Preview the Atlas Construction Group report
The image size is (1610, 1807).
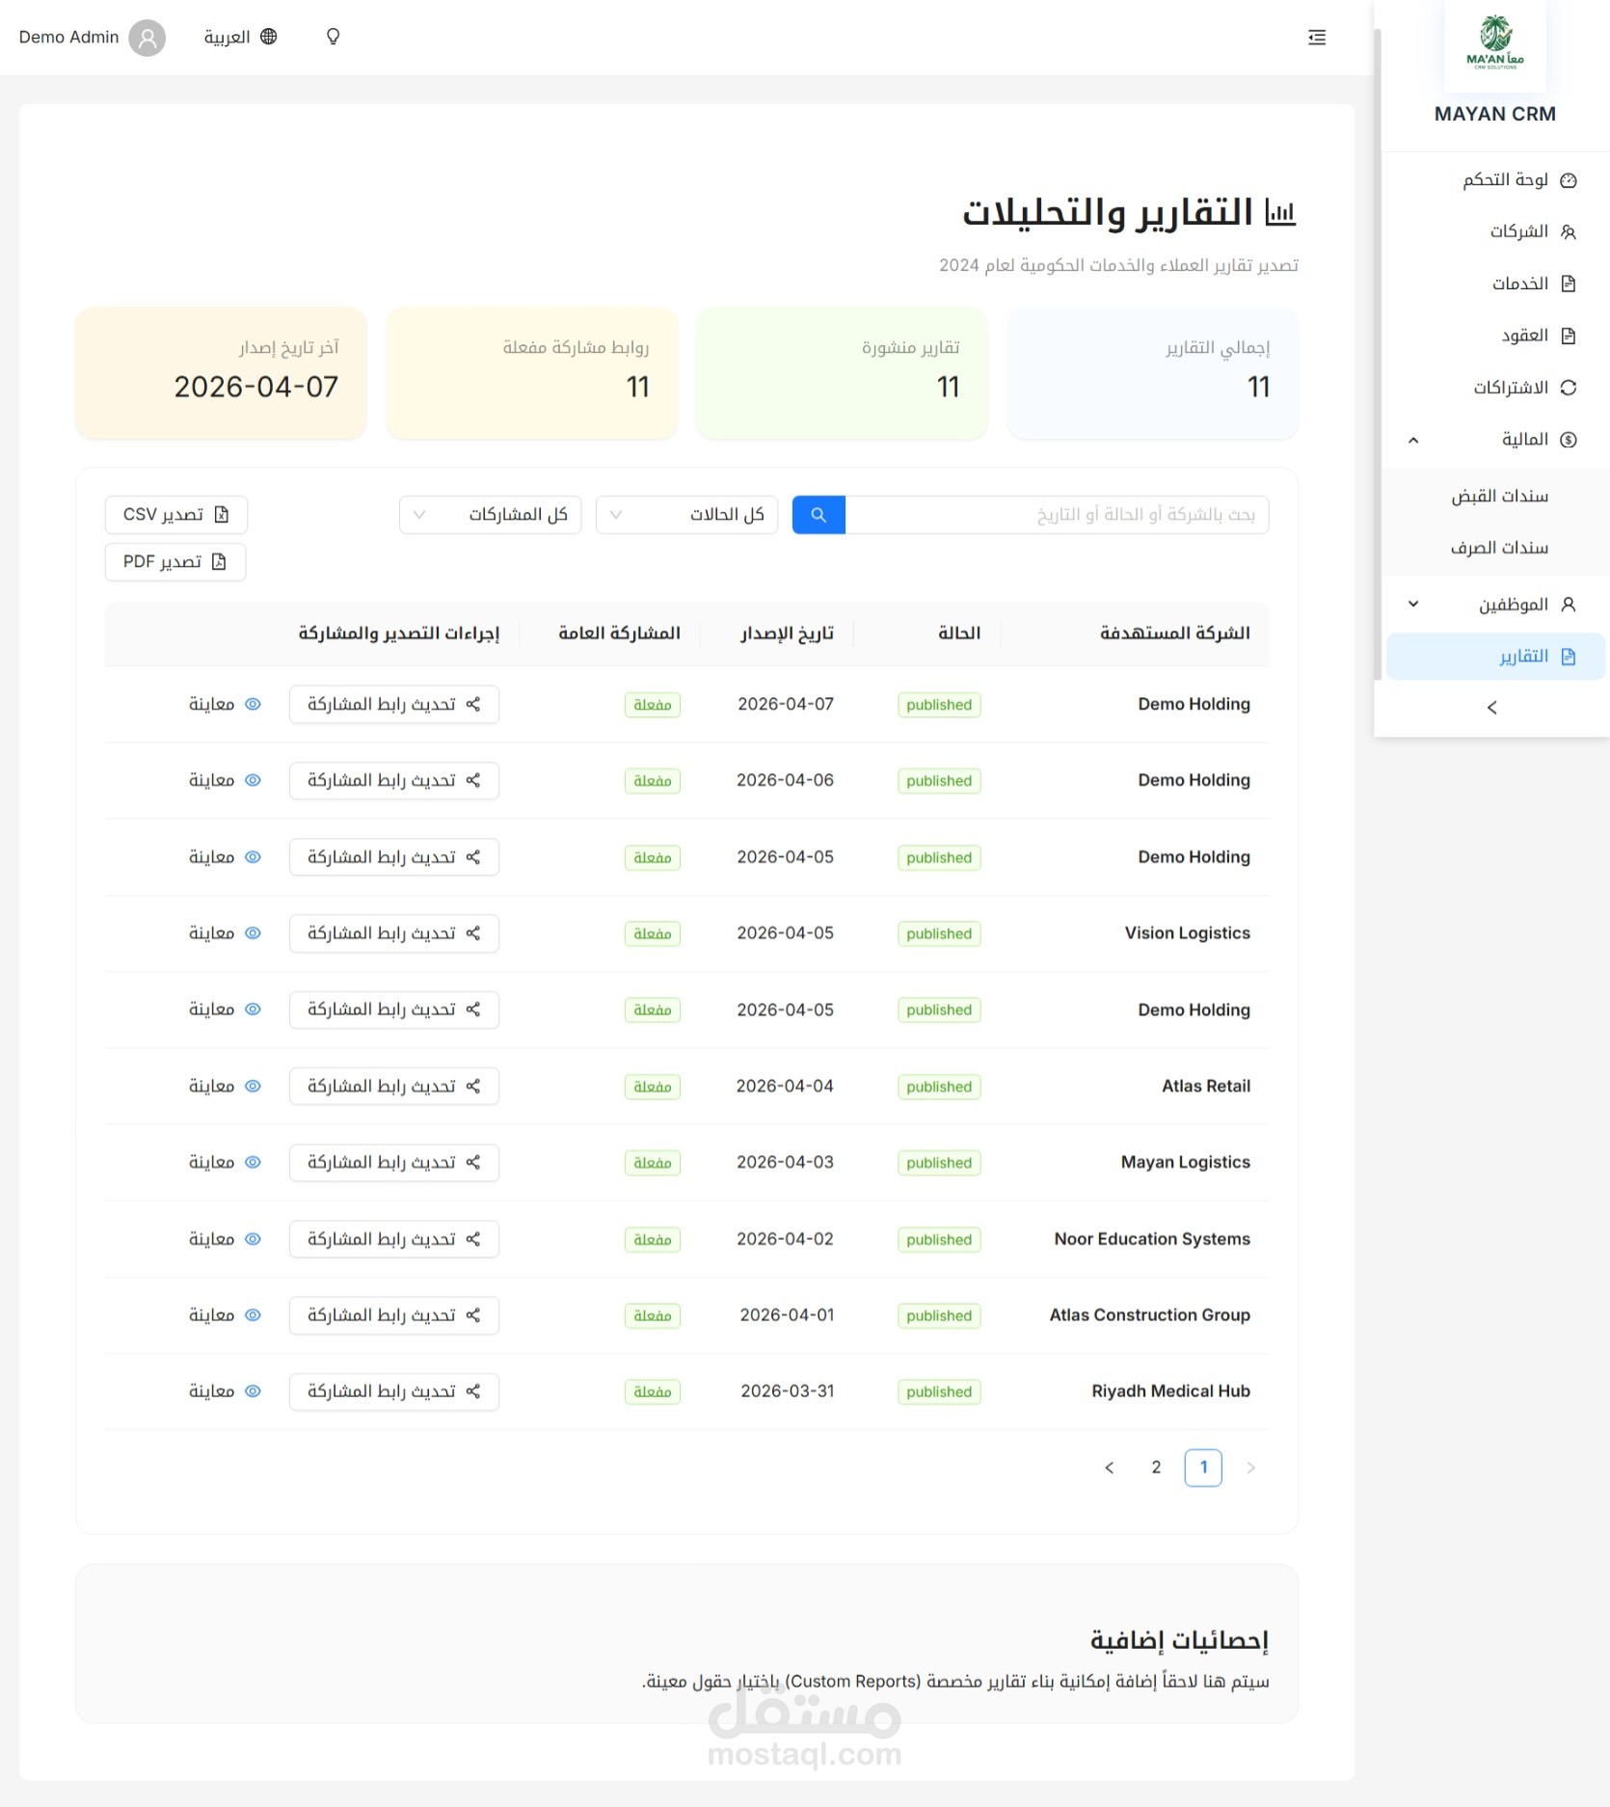pos(225,1315)
